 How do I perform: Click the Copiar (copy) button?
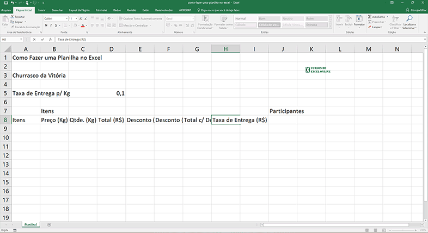click(x=17, y=22)
